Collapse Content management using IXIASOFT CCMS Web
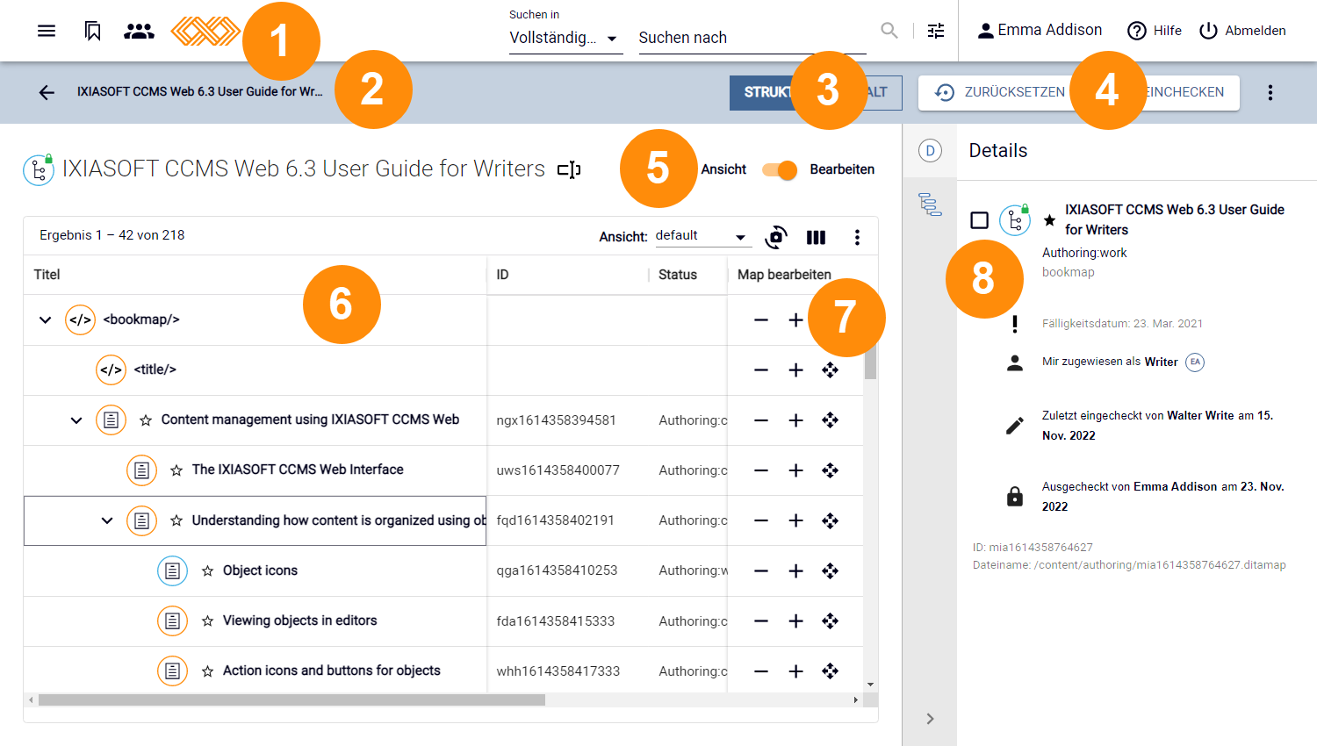1317x746 pixels. [76, 420]
